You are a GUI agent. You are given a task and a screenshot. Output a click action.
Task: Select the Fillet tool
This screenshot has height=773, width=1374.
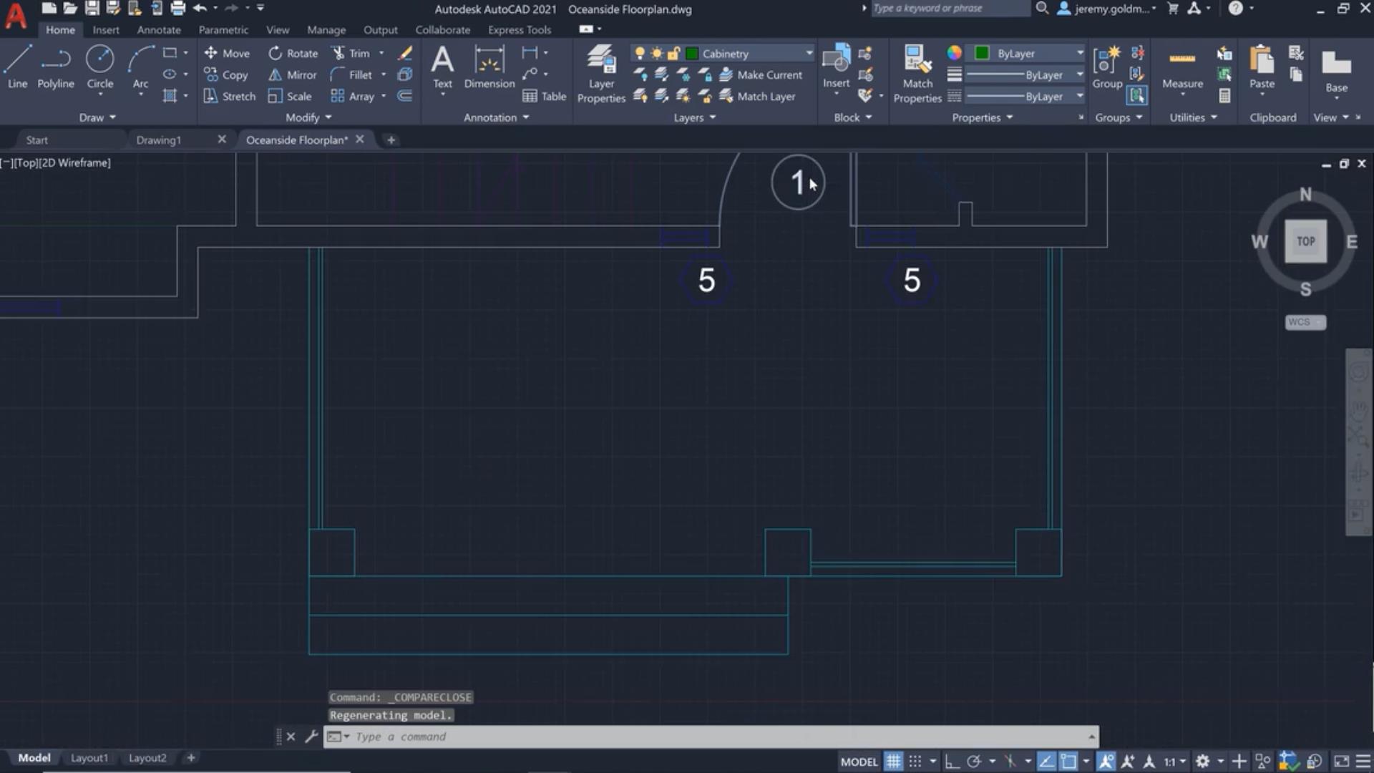click(x=359, y=74)
